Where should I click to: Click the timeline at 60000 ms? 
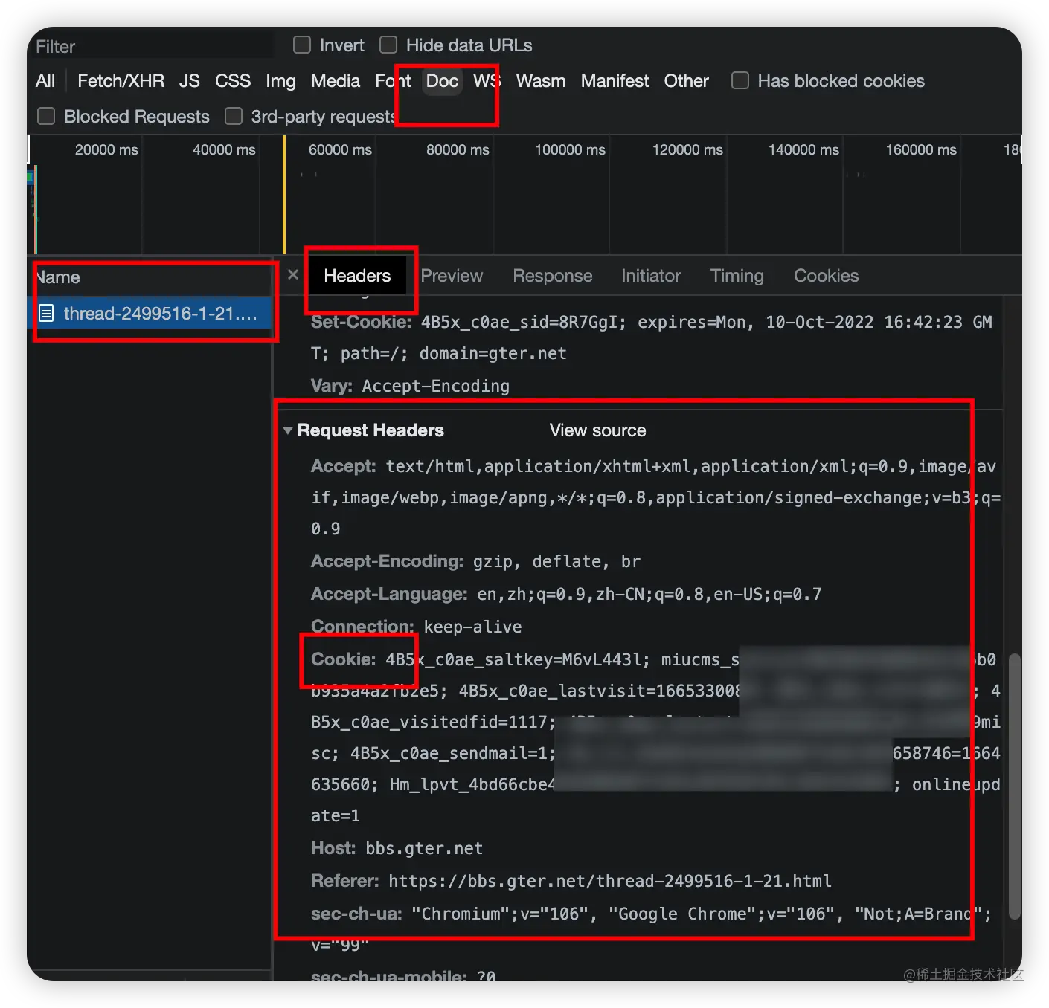coord(340,149)
